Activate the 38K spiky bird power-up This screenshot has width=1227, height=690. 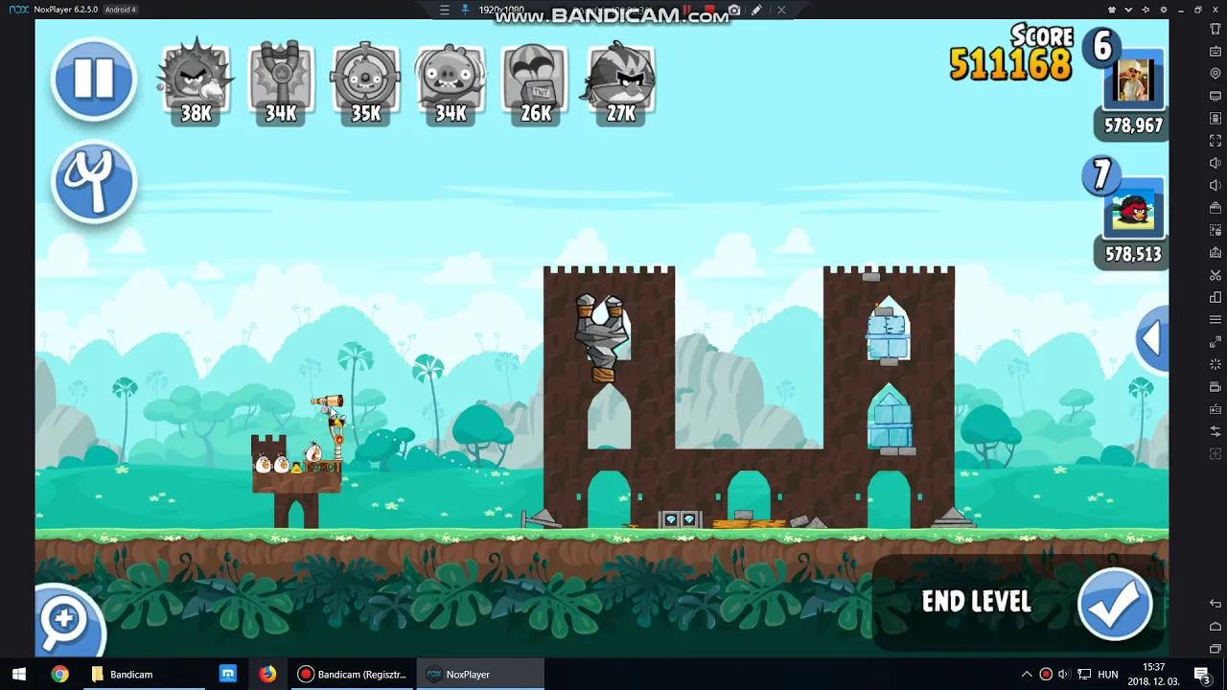pos(196,81)
